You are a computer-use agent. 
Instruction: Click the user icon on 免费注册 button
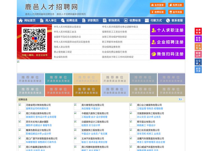[171, 5]
